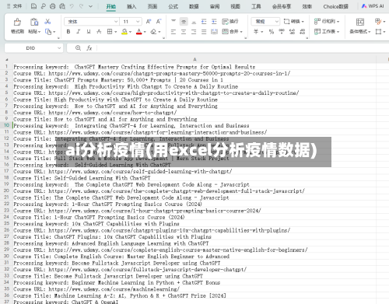
Task: Open the insert function fx icon
Action: coord(89,48)
